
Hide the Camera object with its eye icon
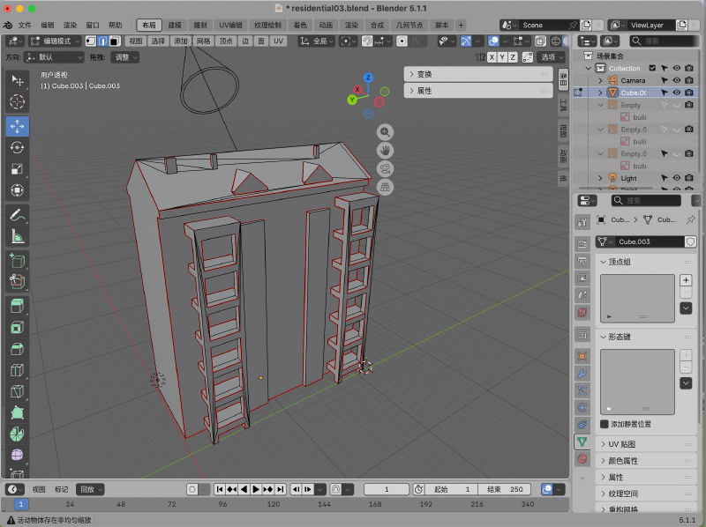coord(676,80)
